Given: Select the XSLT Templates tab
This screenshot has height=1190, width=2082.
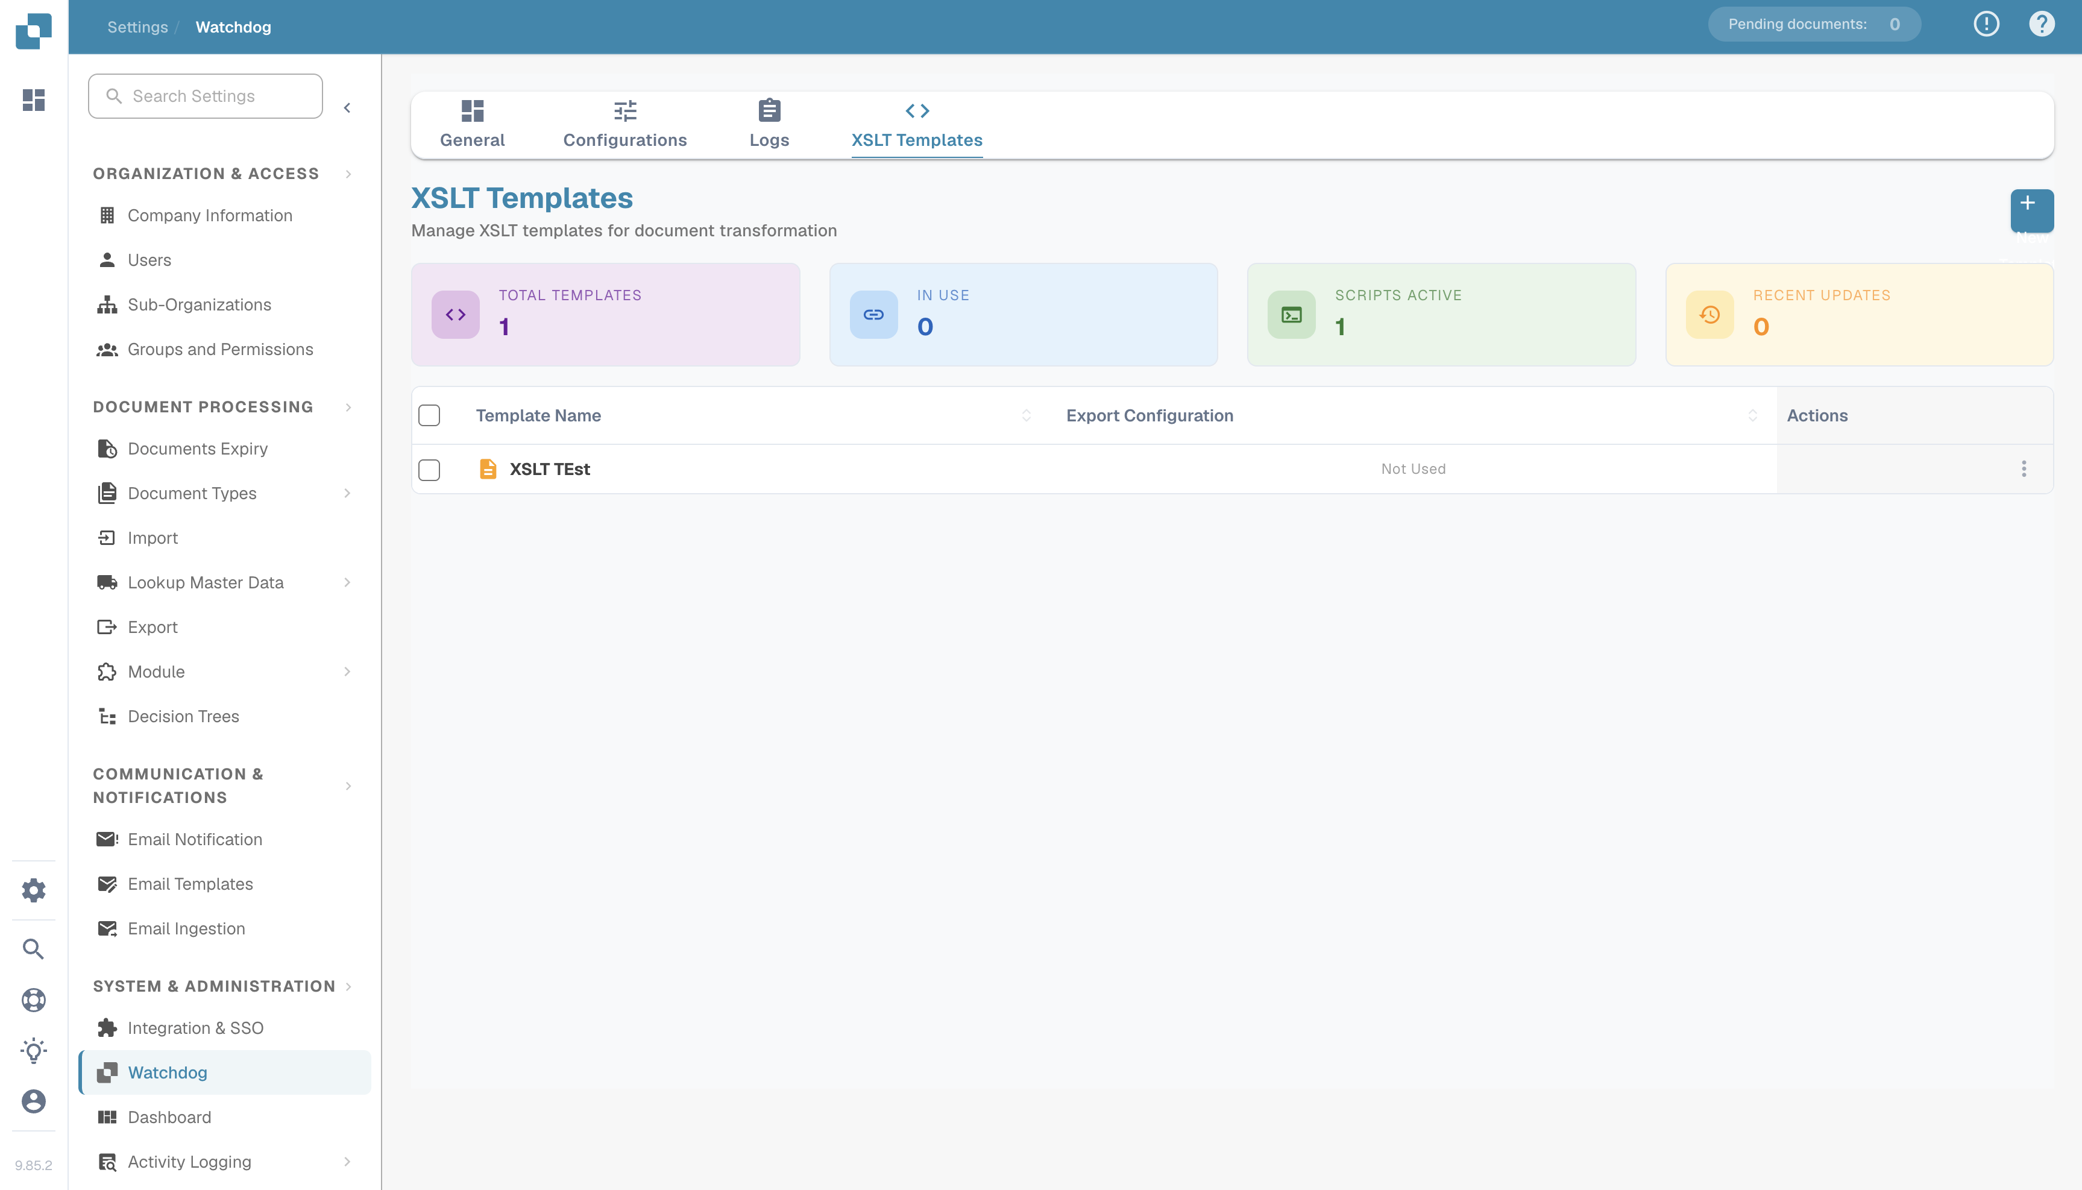Looking at the screenshot, I should [x=917, y=125].
